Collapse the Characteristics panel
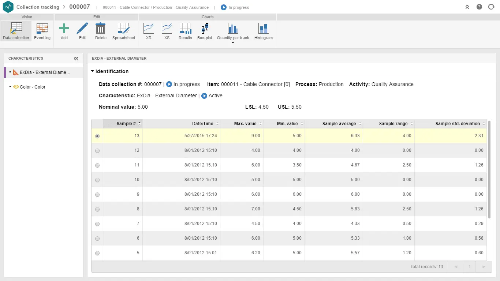The width and height of the screenshot is (500, 281). (76, 59)
